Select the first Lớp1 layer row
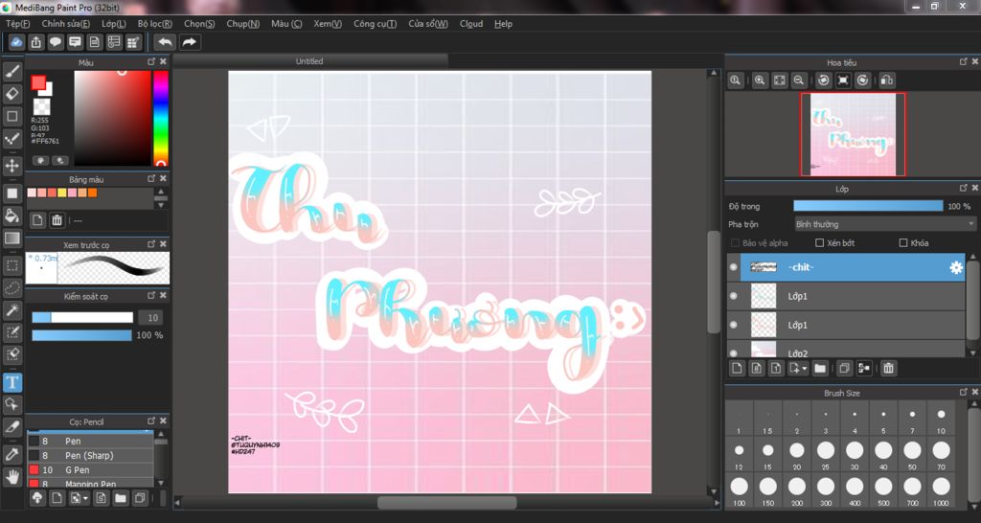This screenshot has width=981, height=523. tap(846, 296)
